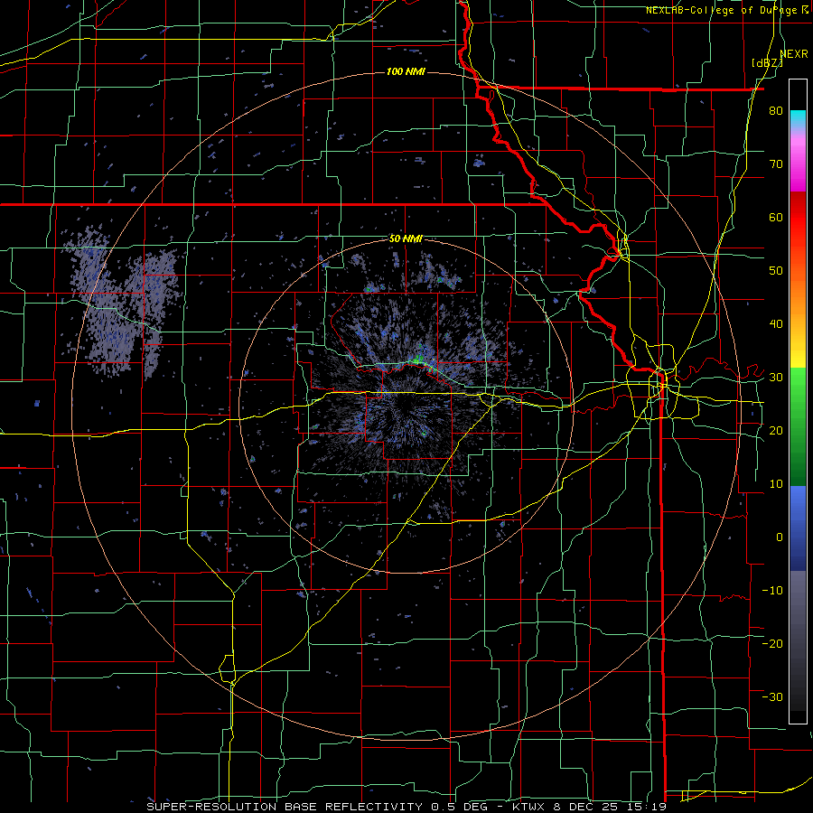Click the red segment of the dBZ colorbar
Viewport: 813px width, 813px height.
798,218
